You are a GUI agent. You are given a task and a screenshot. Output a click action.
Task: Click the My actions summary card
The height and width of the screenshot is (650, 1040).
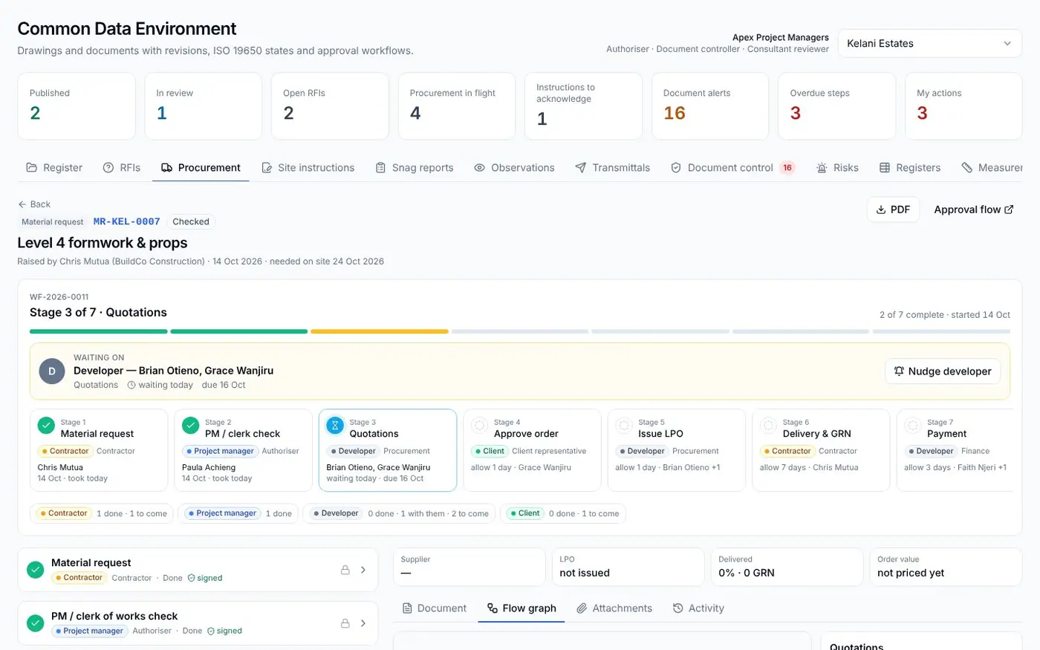963,106
